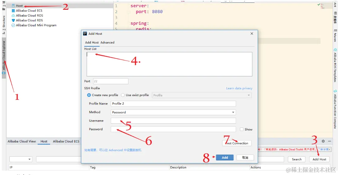Open the Maven tool window

point(335,35)
